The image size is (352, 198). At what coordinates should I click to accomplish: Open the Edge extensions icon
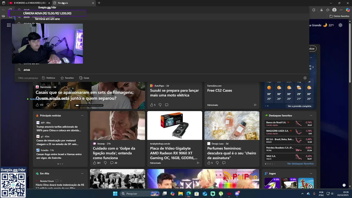click(x=314, y=10)
